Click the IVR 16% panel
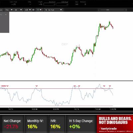Screen dimensions: 133x133 [x=57, y=124]
